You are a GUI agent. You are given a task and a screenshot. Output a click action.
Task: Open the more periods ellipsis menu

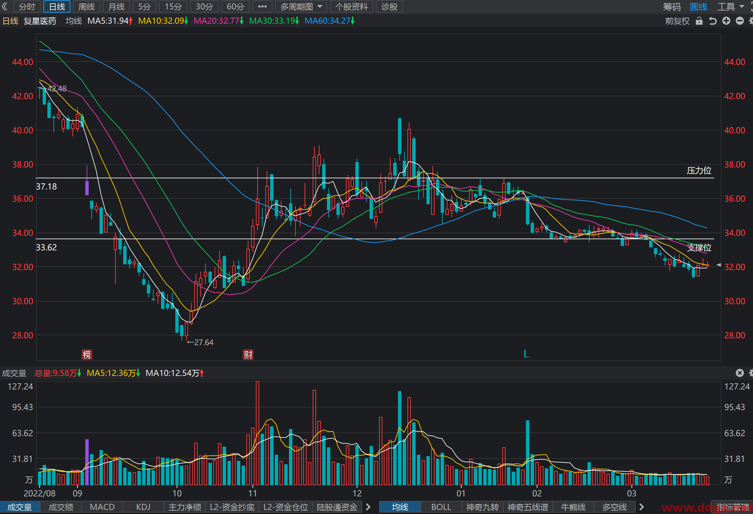pyautogui.click(x=262, y=6)
